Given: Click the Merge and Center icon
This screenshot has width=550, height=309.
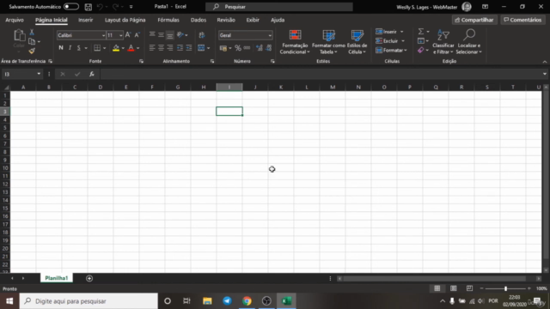Looking at the screenshot, I should click(201, 48).
